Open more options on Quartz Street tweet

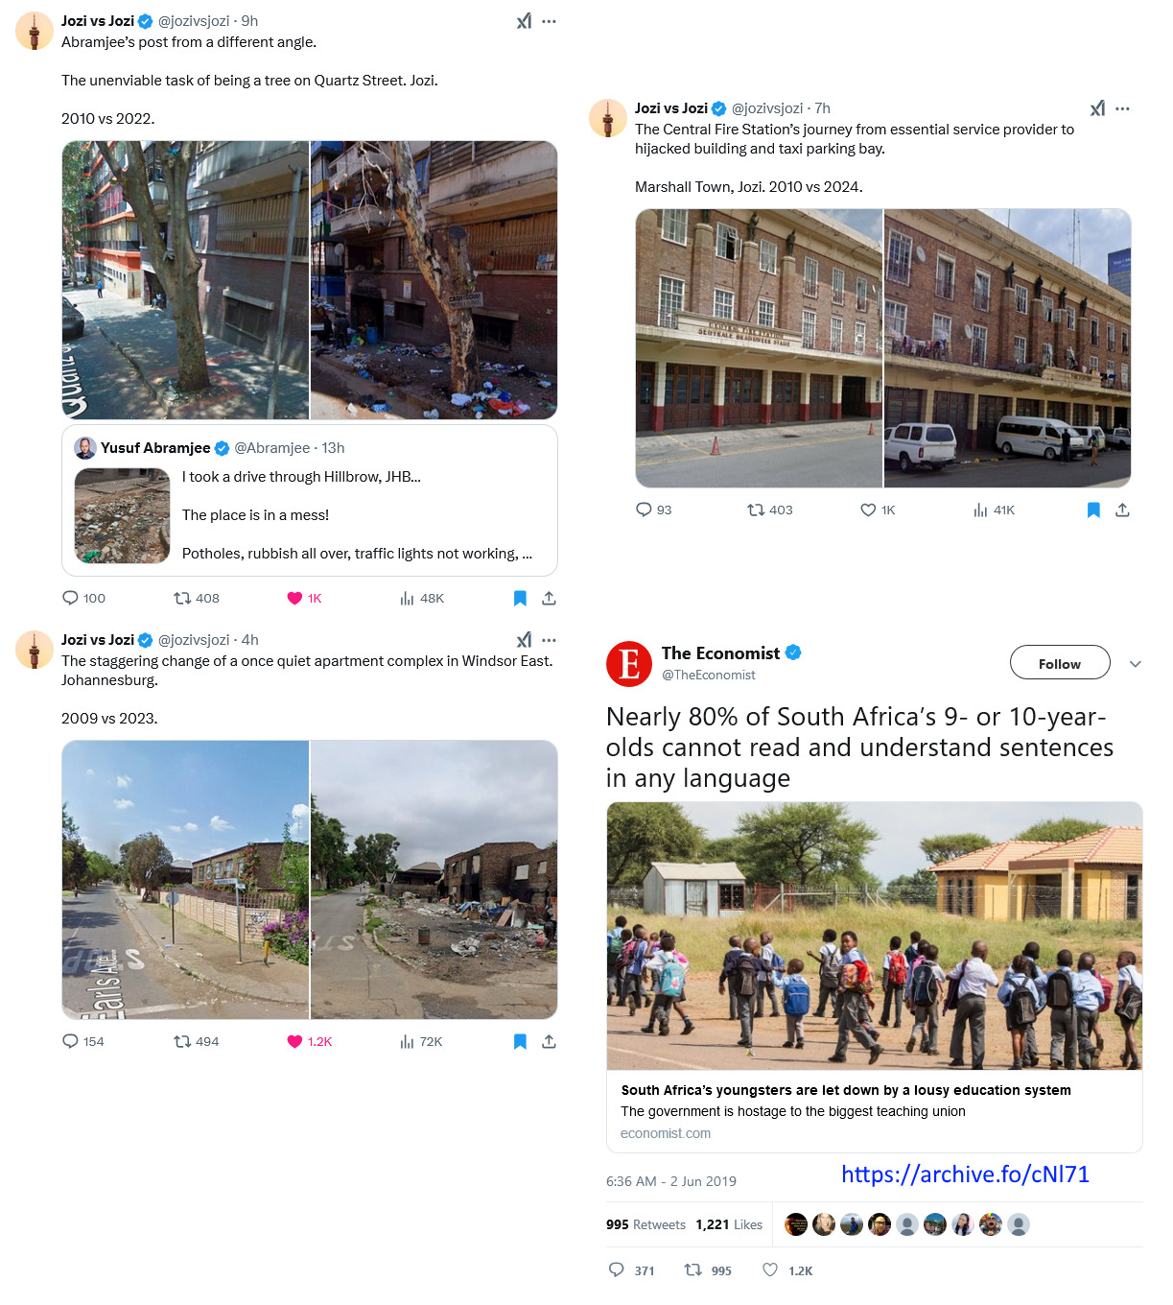549,21
